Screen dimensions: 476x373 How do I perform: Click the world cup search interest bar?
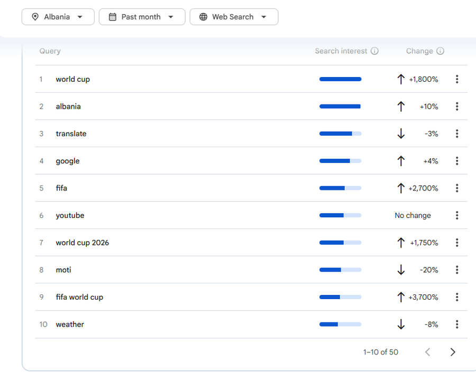click(x=340, y=79)
